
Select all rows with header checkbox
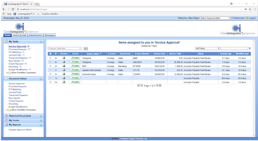point(50,53)
